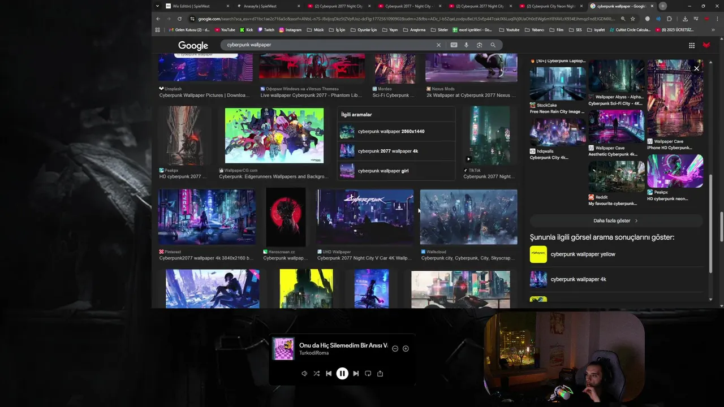This screenshot has width=724, height=407.
Task: Open the SES bookmarks folder
Action: click(575, 30)
